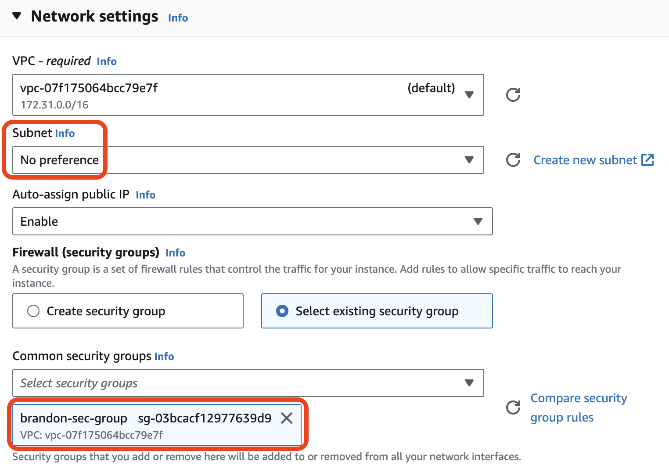Open Create new subnet link

point(585,160)
